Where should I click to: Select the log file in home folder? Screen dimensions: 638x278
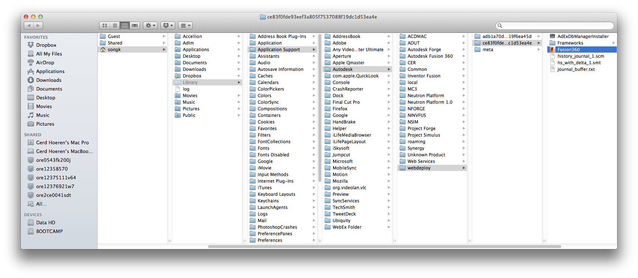[207, 89]
